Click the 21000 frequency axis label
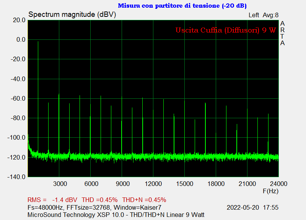306x220 pixels. coord(247,184)
